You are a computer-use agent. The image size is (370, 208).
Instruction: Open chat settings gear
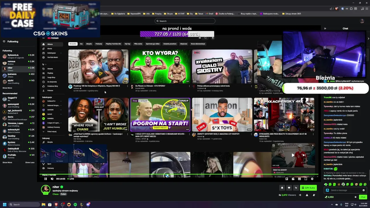(356, 197)
